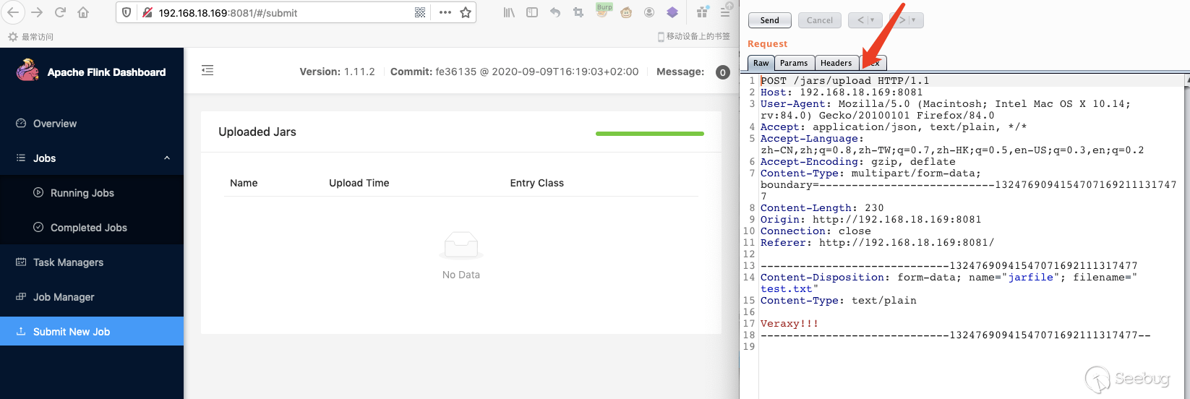Click the Content-Type: text/plain line

(x=839, y=301)
